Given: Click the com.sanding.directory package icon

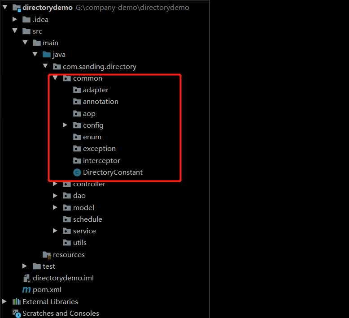Looking at the screenshot, I should pos(57,66).
